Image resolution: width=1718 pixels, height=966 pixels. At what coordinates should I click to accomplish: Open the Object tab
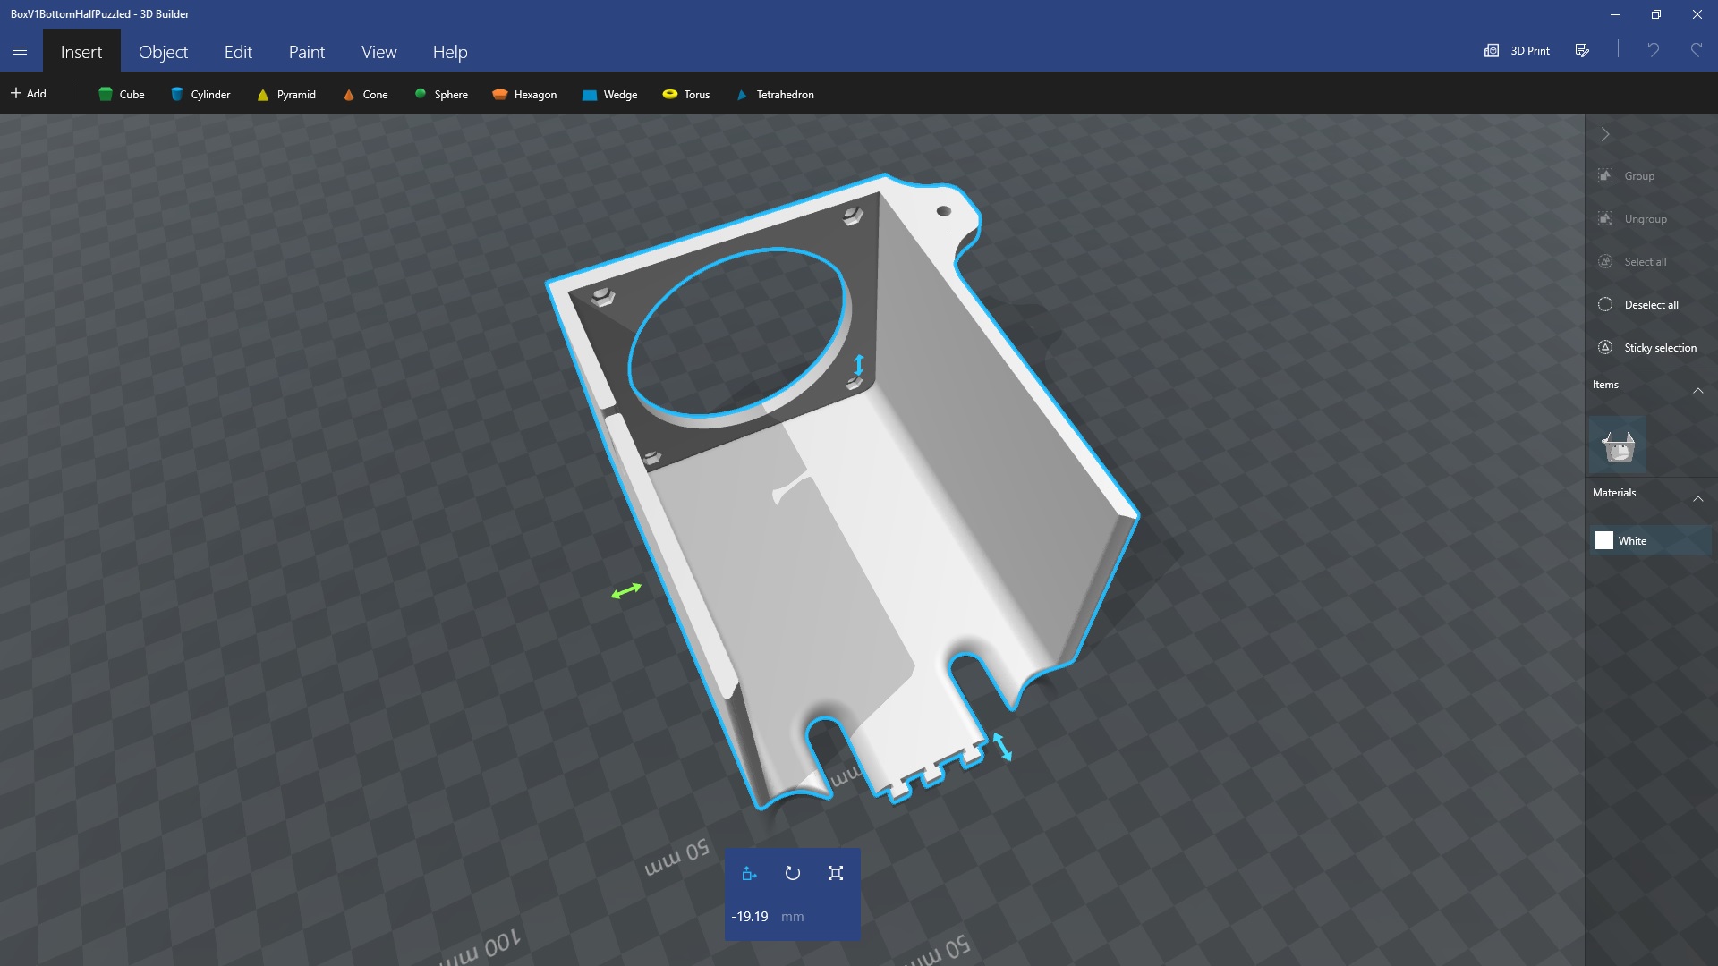[163, 52]
